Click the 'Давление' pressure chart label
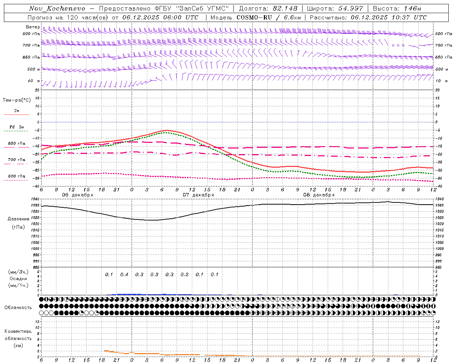Viewport: 454px width, 363px height. point(18,219)
